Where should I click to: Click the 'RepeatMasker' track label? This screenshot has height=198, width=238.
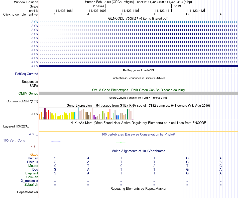coord(28,192)
